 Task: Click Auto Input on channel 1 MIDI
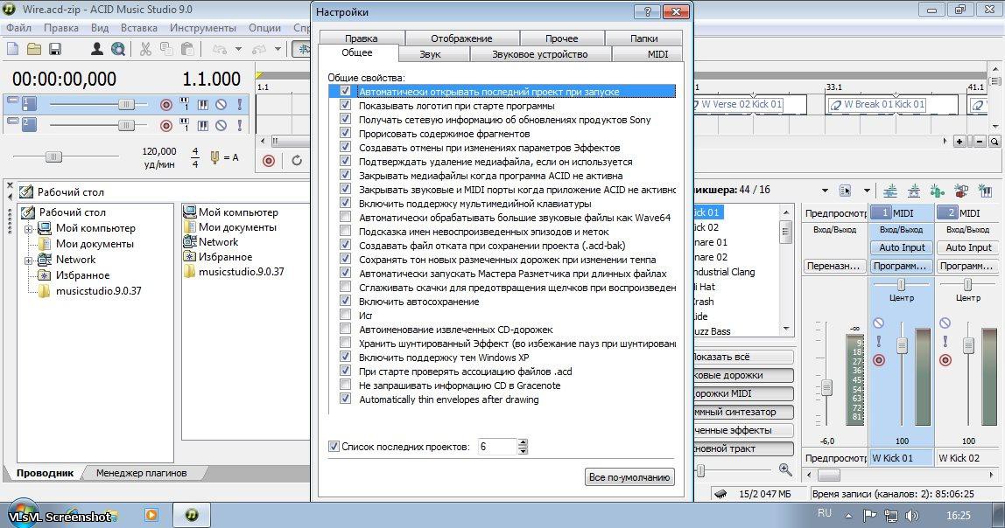(902, 247)
